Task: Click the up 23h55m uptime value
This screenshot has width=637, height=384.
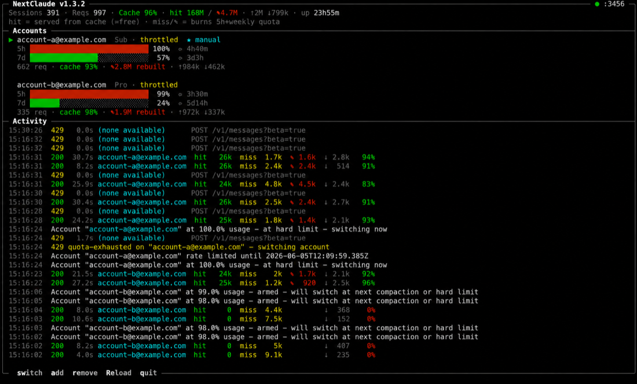Action: click(320, 13)
